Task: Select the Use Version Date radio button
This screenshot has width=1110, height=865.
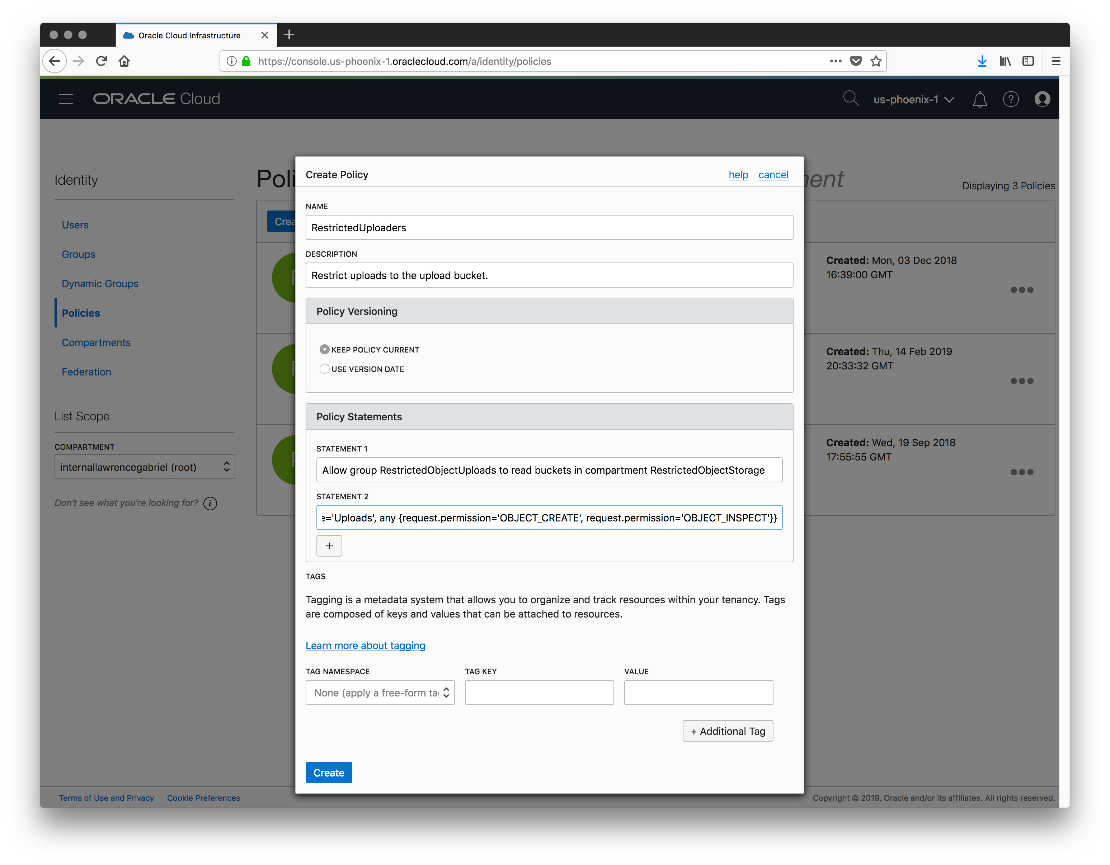Action: pos(324,369)
